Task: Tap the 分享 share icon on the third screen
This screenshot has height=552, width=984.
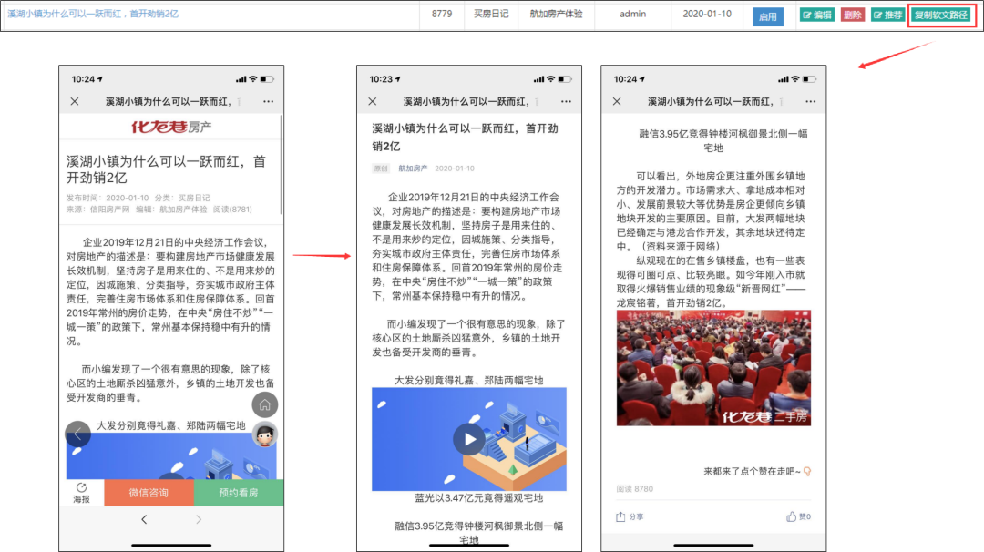Action: (x=630, y=516)
